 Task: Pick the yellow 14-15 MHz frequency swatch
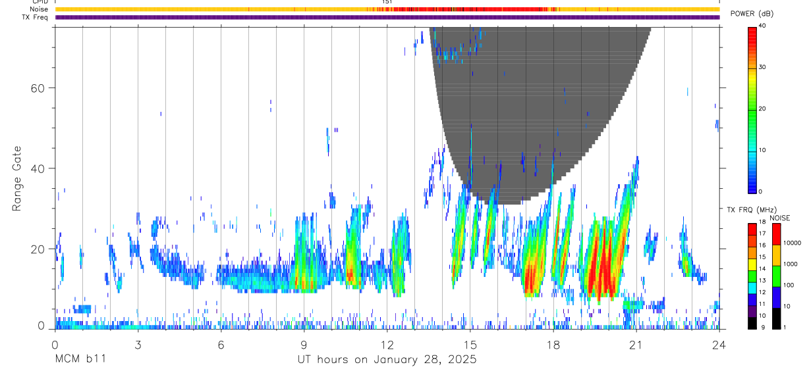753,264
